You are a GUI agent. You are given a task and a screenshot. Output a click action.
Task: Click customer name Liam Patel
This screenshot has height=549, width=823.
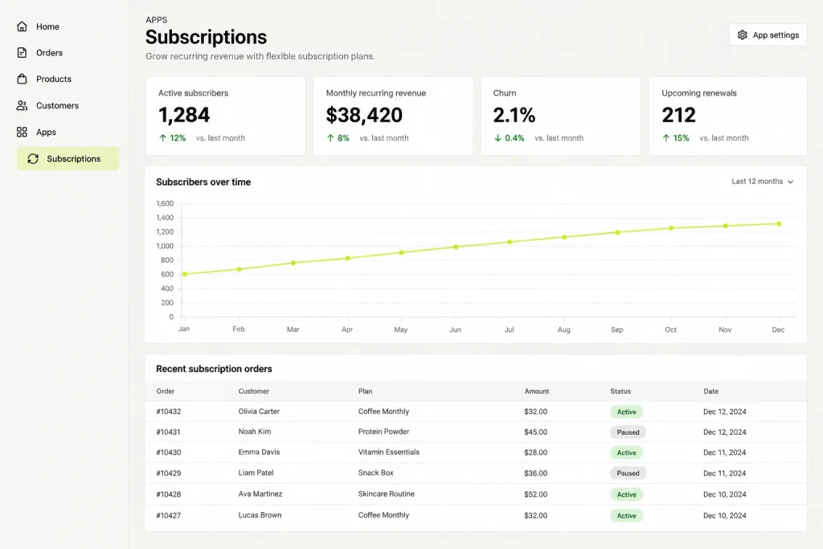[256, 473]
